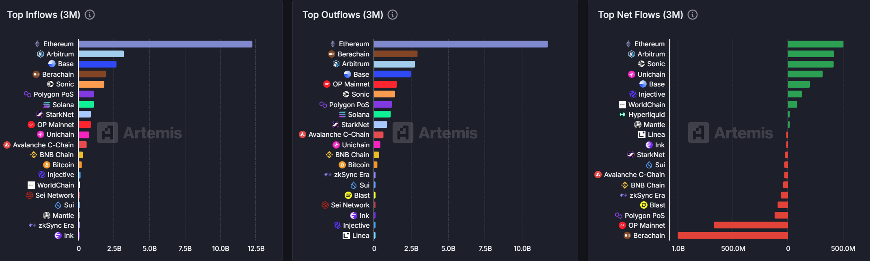Click the Ethereum inflows bar

point(165,44)
